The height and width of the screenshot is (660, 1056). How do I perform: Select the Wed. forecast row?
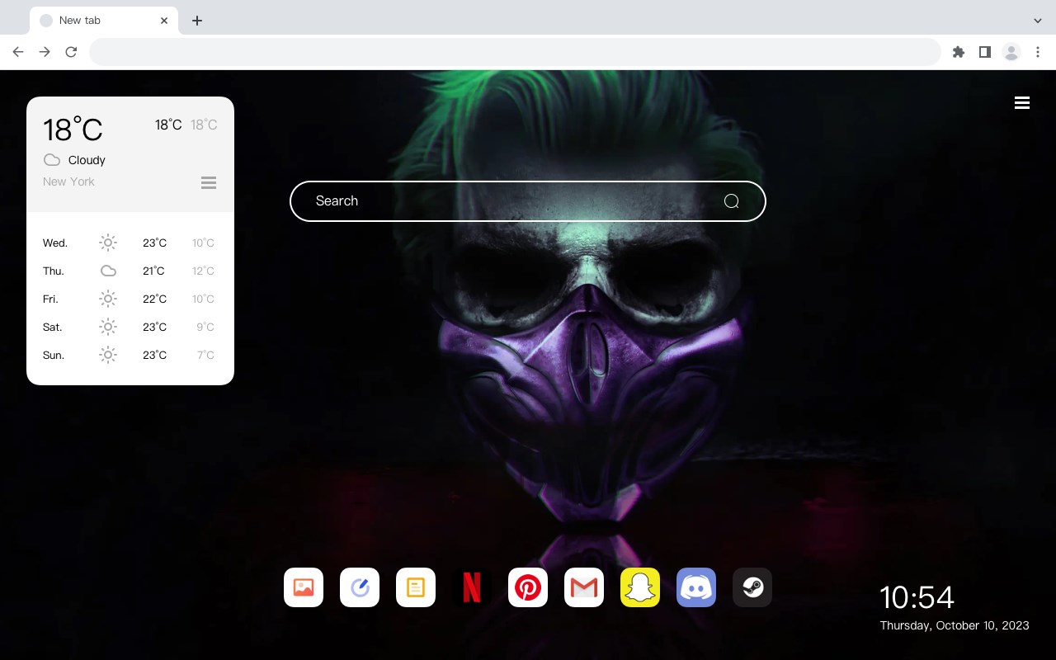pyautogui.click(x=130, y=243)
